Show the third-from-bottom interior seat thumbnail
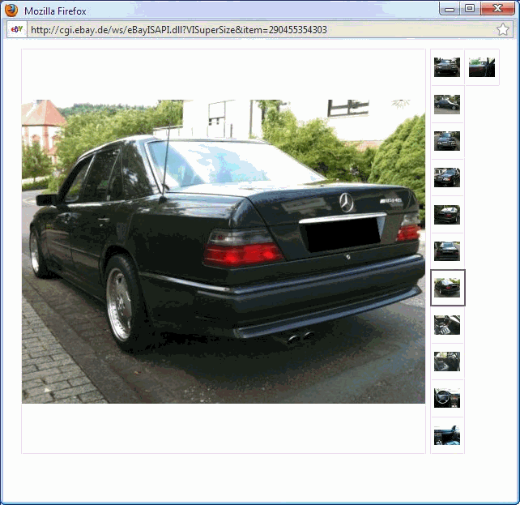The height and width of the screenshot is (505, 520). [446, 362]
